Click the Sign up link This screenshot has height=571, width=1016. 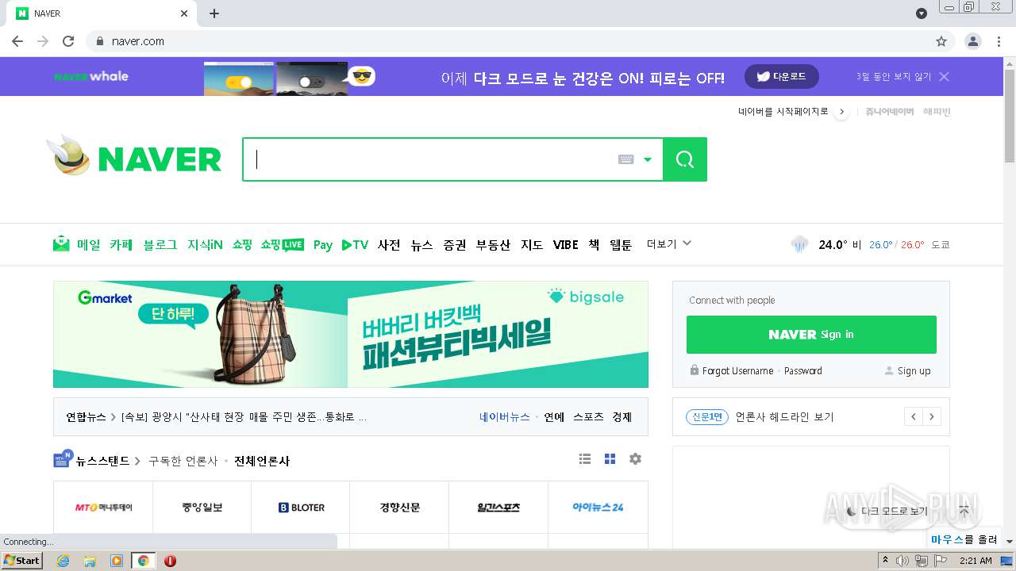point(914,370)
